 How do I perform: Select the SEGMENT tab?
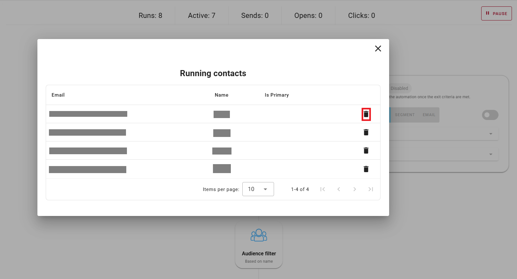point(404,115)
